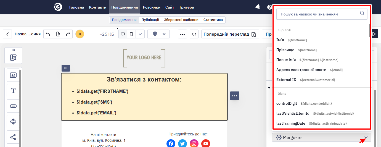Viewport: 381px width, 147px height.
Task: Open the version history icon
Action: [x=58, y=34]
